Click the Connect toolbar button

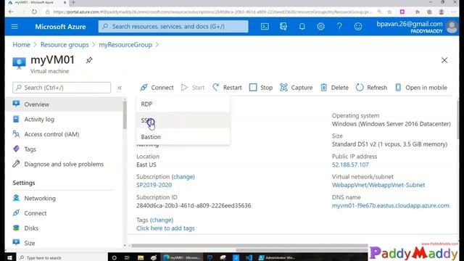pos(157,88)
